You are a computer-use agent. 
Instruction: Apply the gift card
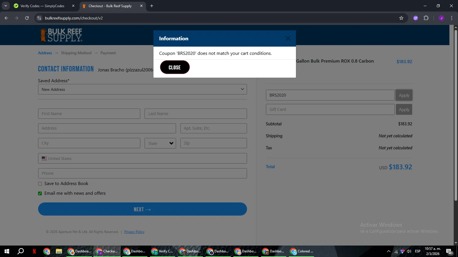(x=404, y=109)
